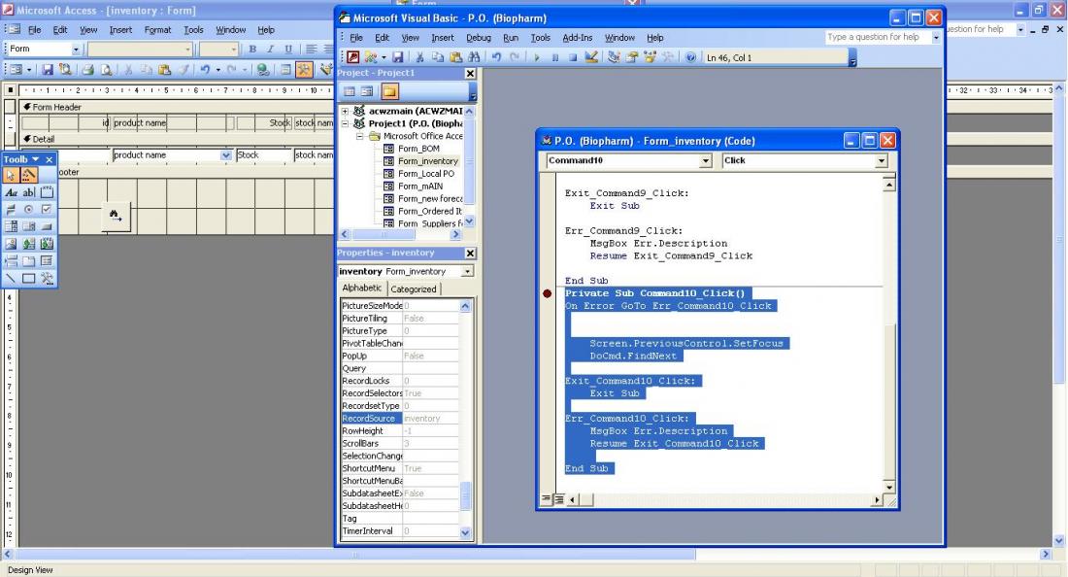Select the Text Box tool in toolbox
The width and height of the screenshot is (1068, 577).
point(28,192)
